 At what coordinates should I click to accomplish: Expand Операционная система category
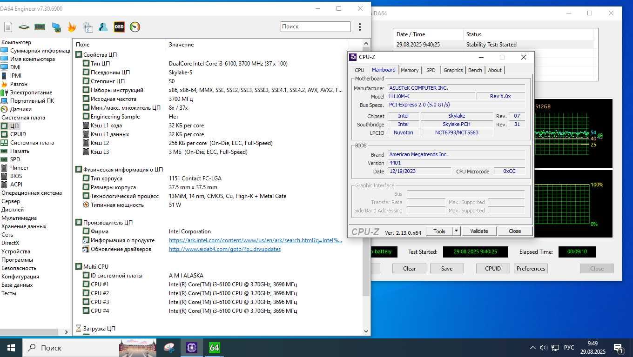tap(32, 193)
